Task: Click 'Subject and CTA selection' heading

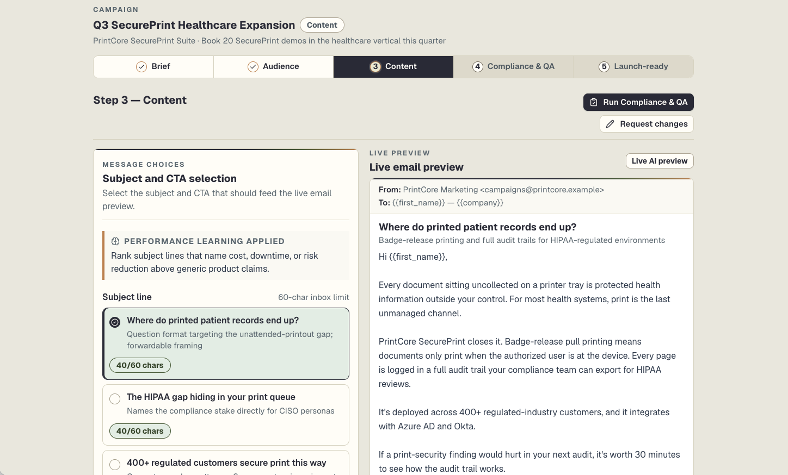Action: pos(169,179)
